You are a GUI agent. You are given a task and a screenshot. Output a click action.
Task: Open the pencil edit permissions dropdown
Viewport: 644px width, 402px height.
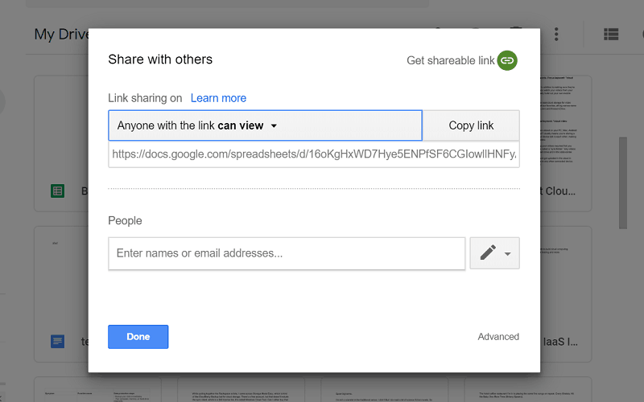coord(494,253)
